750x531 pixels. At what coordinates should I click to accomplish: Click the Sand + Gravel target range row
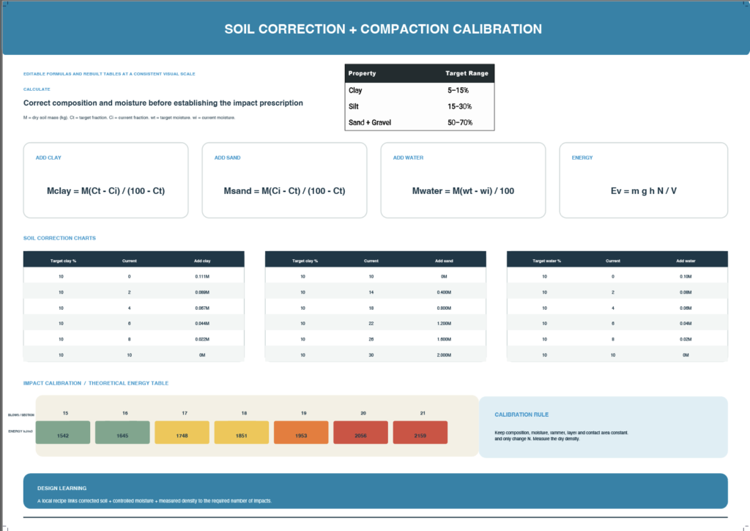[420, 122]
